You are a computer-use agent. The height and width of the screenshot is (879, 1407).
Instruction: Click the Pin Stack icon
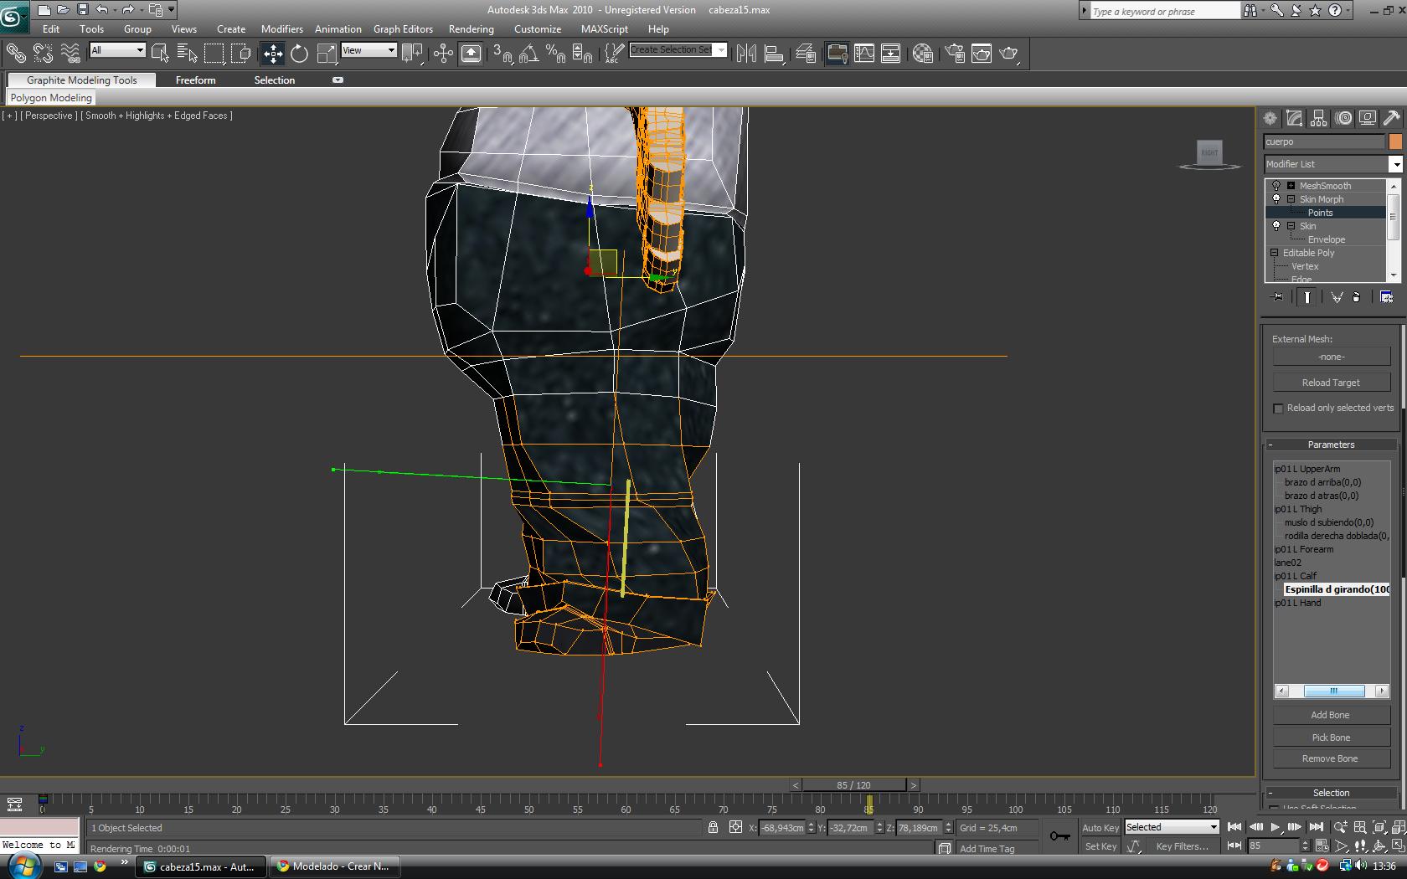[x=1277, y=297]
